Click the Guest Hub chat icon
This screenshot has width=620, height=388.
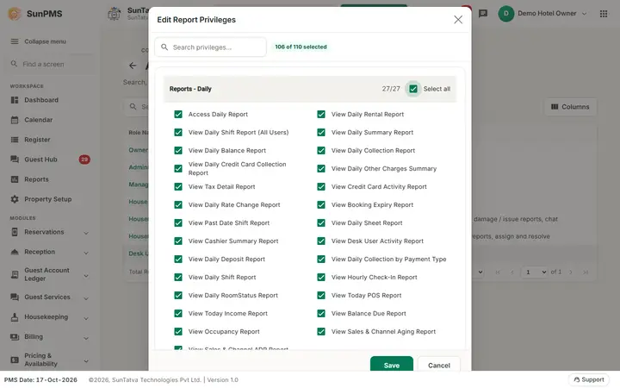pos(15,160)
